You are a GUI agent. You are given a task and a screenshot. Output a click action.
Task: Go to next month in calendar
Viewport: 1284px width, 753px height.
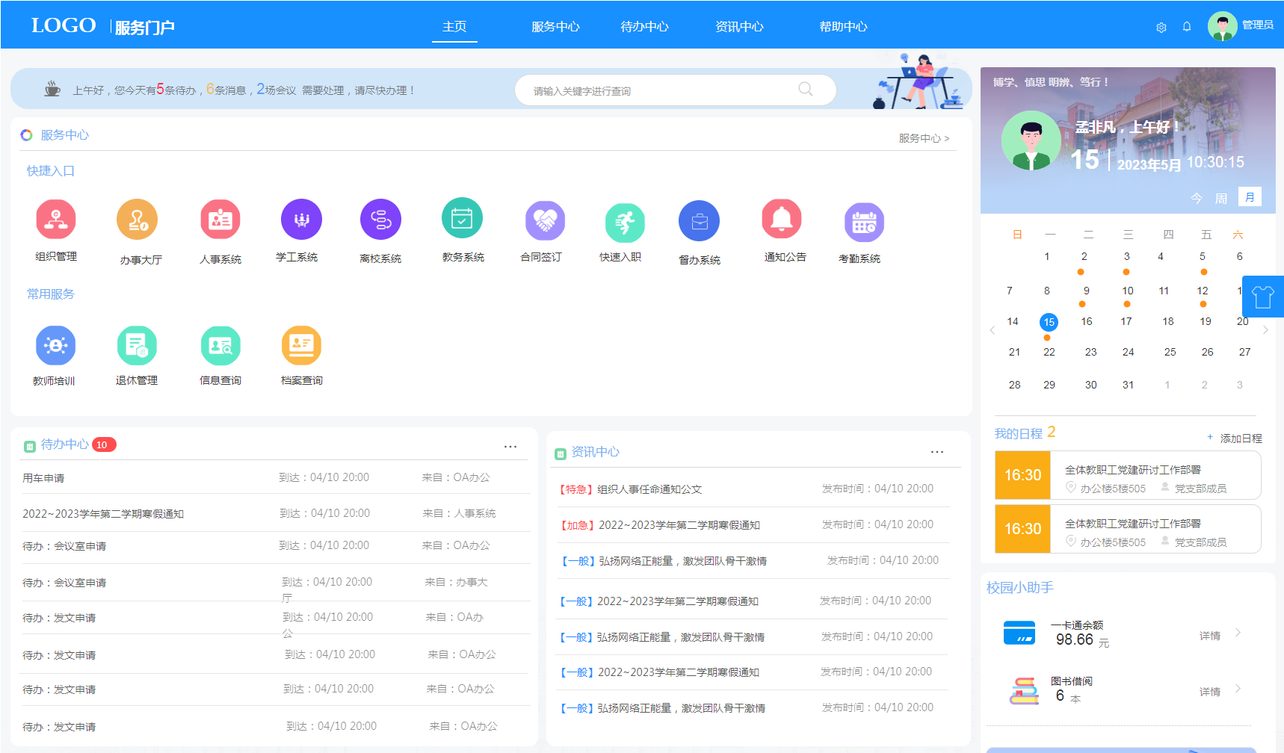pyautogui.click(x=1265, y=330)
